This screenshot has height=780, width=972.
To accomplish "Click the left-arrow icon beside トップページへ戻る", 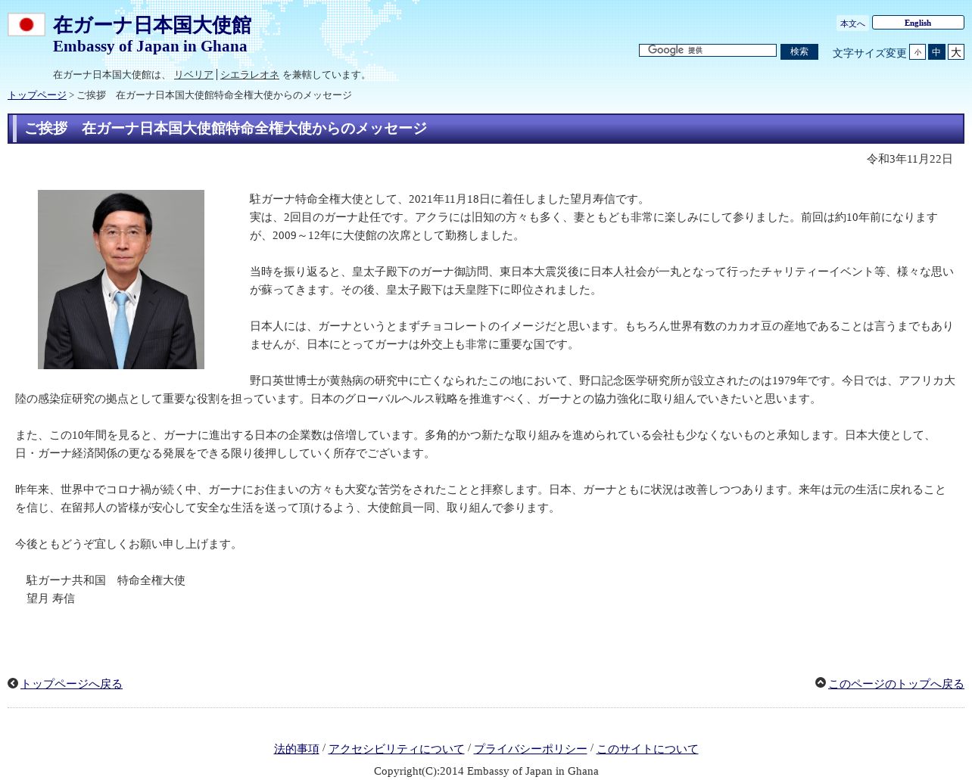I will (x=13, y=683).
